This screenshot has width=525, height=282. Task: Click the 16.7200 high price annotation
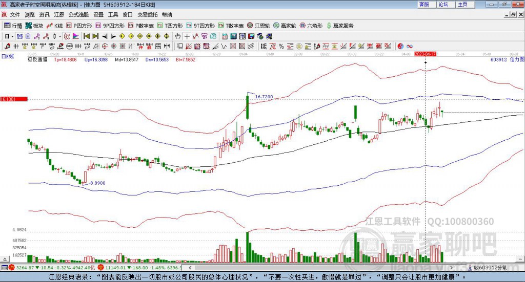[x=264, y=97]
